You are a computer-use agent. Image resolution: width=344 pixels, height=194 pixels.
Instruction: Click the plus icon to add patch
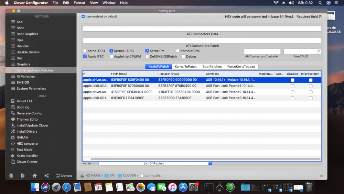(x=89, y=163)
